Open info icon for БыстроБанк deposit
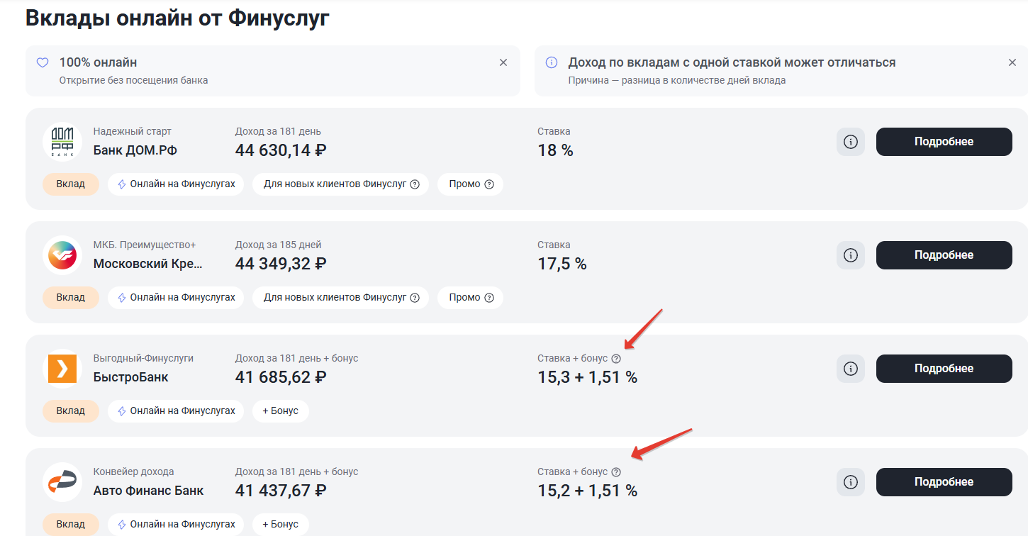This screenshot has width=1028, height=536. click(851, 369)
